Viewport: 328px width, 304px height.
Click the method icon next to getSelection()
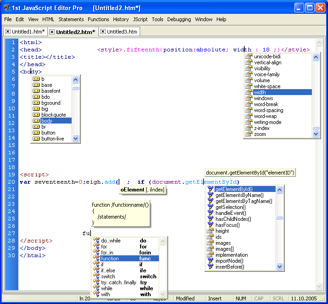pyautogui.click(x=210, y=207)
